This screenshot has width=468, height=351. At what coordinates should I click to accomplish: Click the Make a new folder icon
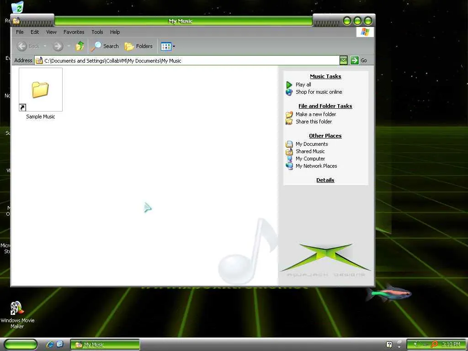pyautogui.click(x=289, y=114)
